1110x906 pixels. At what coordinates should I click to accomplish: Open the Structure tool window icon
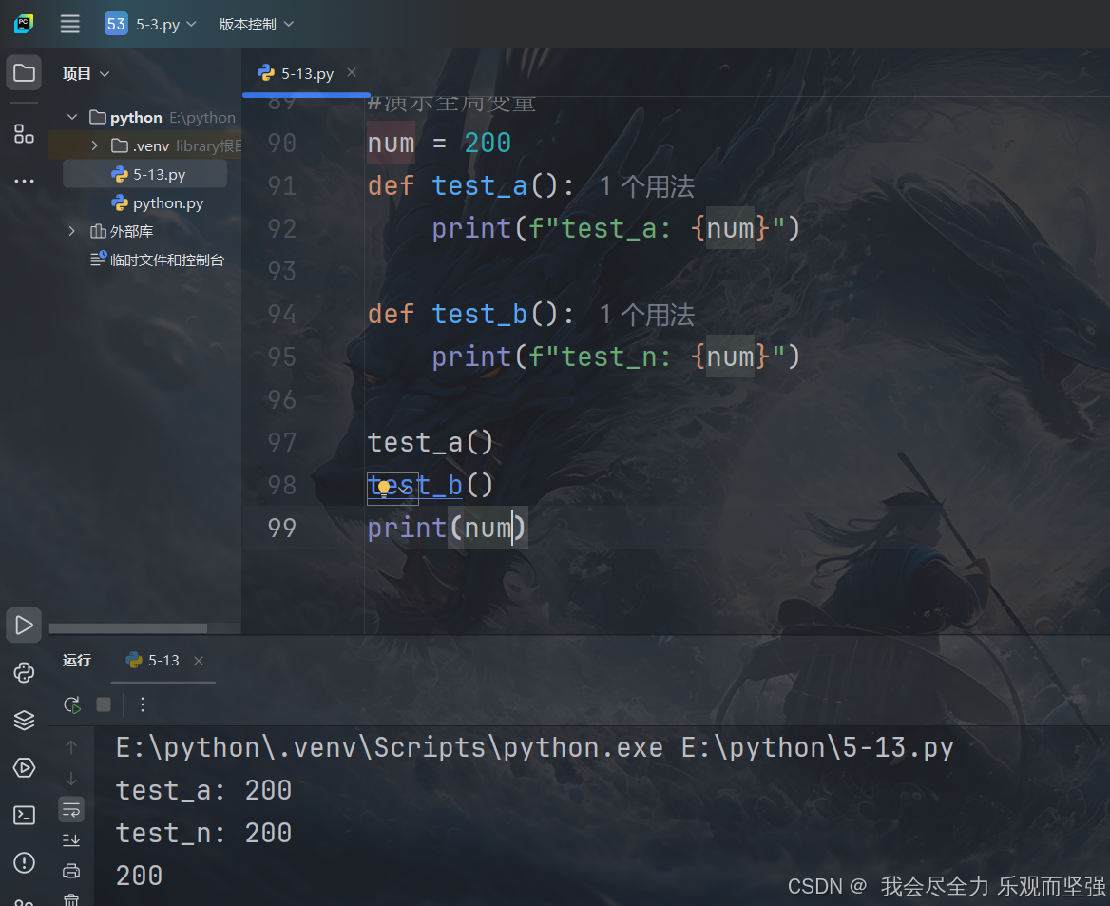24,133
